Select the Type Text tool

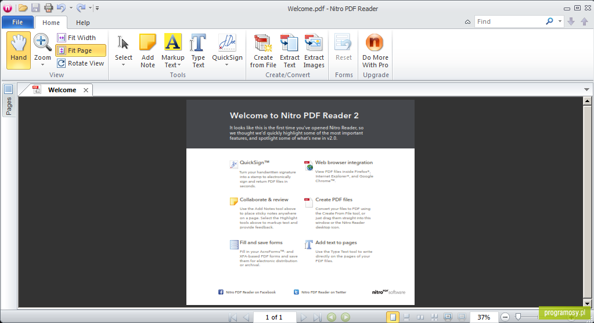click(x=198, y=50)
